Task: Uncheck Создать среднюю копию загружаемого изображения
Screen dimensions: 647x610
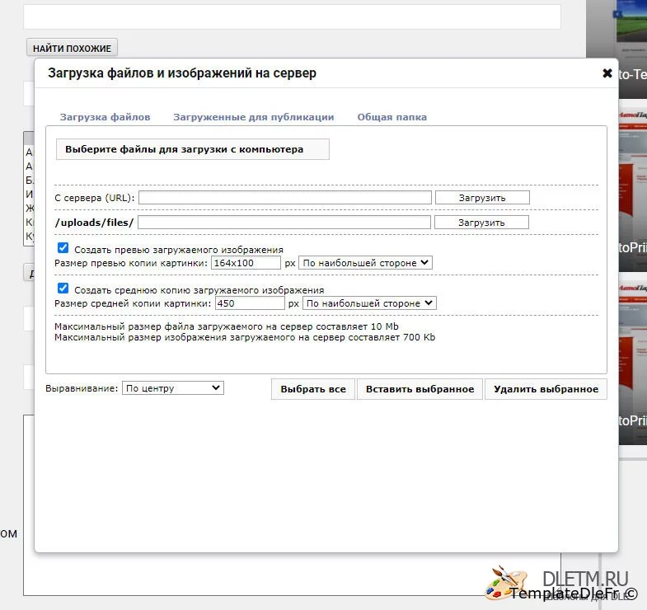Action: click(63, 289)
